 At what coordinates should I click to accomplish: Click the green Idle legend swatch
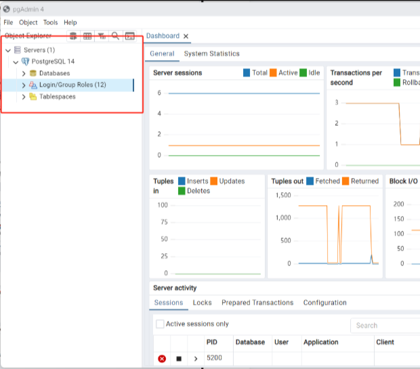coord(303,73)
